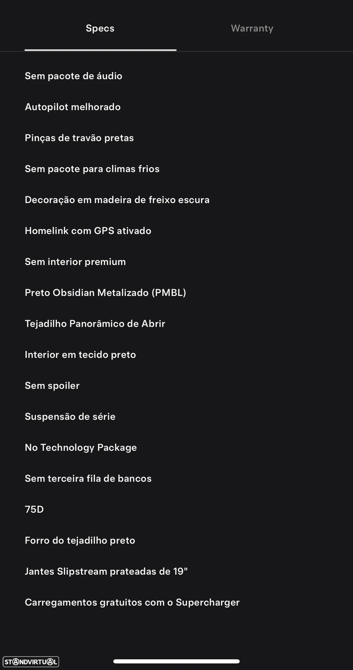Screen dimensions: 353x670
Task: Tap 'Preto Obsidian Metalizado (PMBL)' color spec
Action: pos(106,293)
